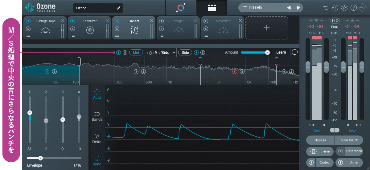Toggle Reference power button
Screen dimensions: 370x170
(341, 151)
